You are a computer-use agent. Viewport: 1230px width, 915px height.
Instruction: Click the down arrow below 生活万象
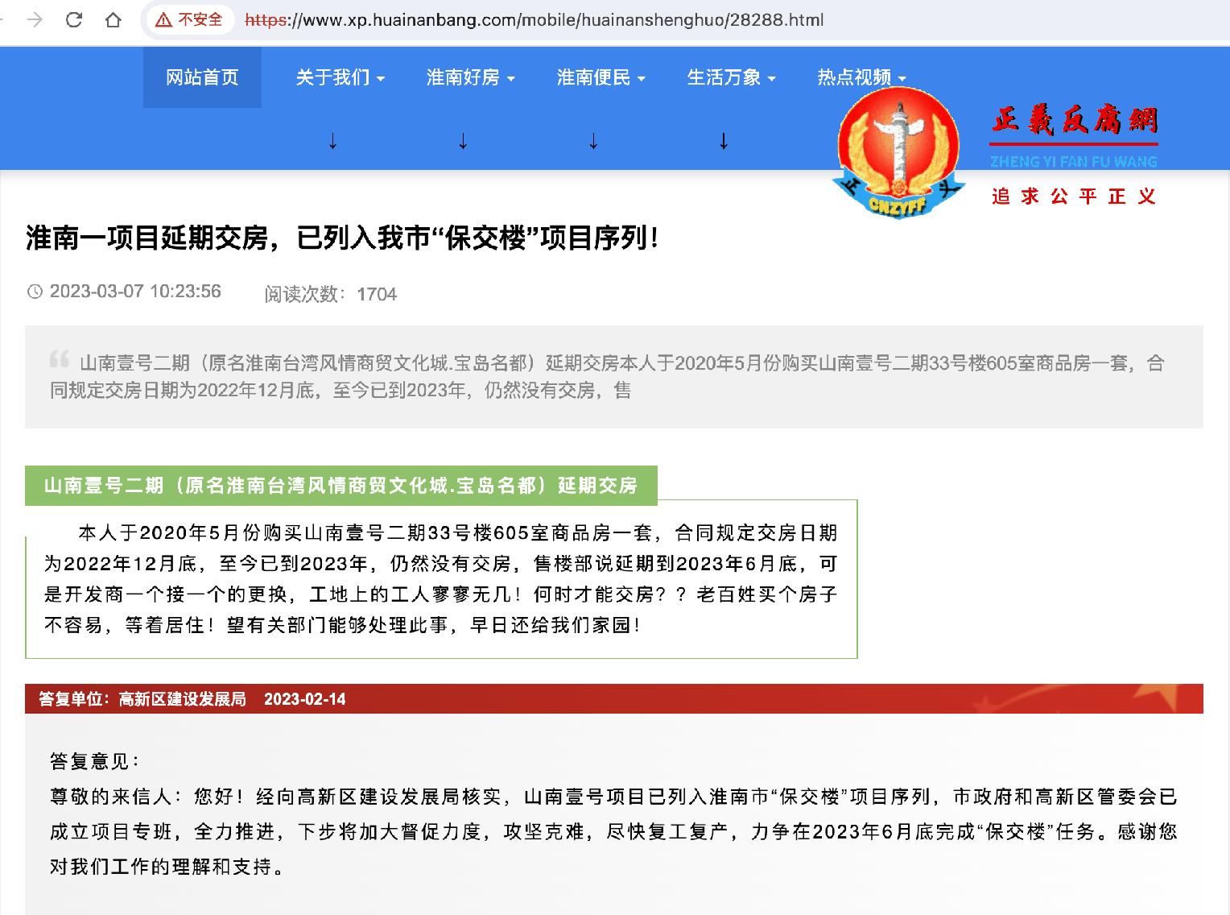(722, 139)
